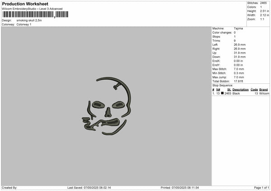Viewport: 271px width, 191px height.
Task: Click the Machine value Tajima
Action: (238, 28)
